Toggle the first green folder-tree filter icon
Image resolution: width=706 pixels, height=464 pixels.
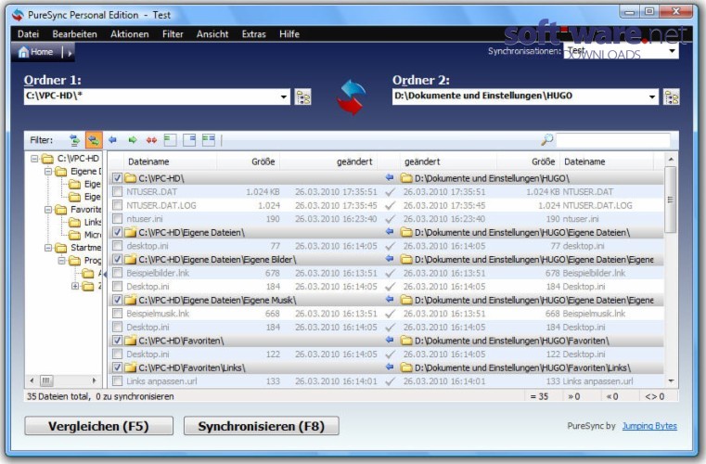click(x=74, y=140)
